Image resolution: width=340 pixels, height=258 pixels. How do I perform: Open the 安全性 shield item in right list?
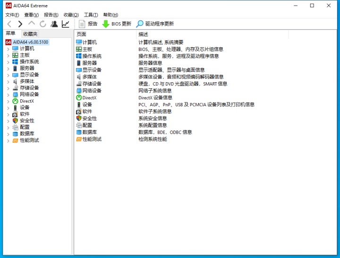79,119
